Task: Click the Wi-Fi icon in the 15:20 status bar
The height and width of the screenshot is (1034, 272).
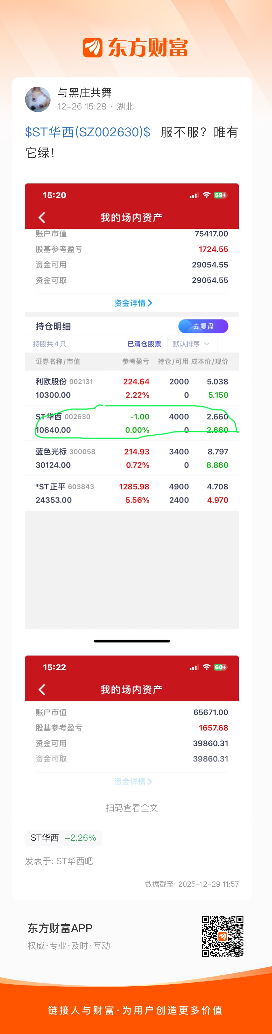Action: [x=207, y=195]
